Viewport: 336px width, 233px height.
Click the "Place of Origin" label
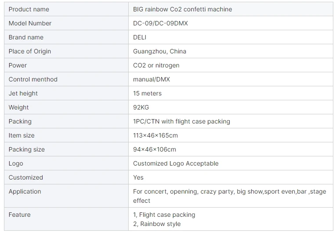click(x=30, y=51)
